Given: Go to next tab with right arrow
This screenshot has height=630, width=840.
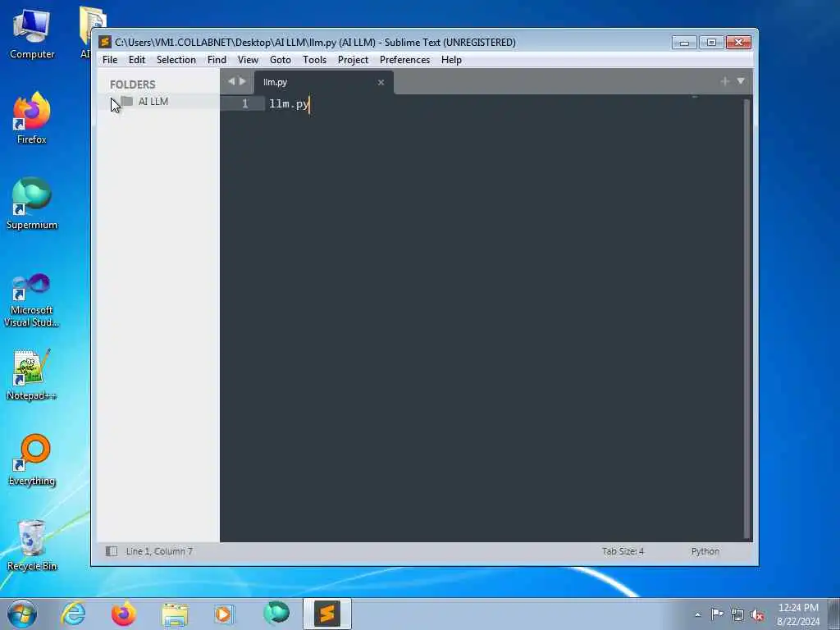Looking at the screenshot, I should click(x=243, y=81).
